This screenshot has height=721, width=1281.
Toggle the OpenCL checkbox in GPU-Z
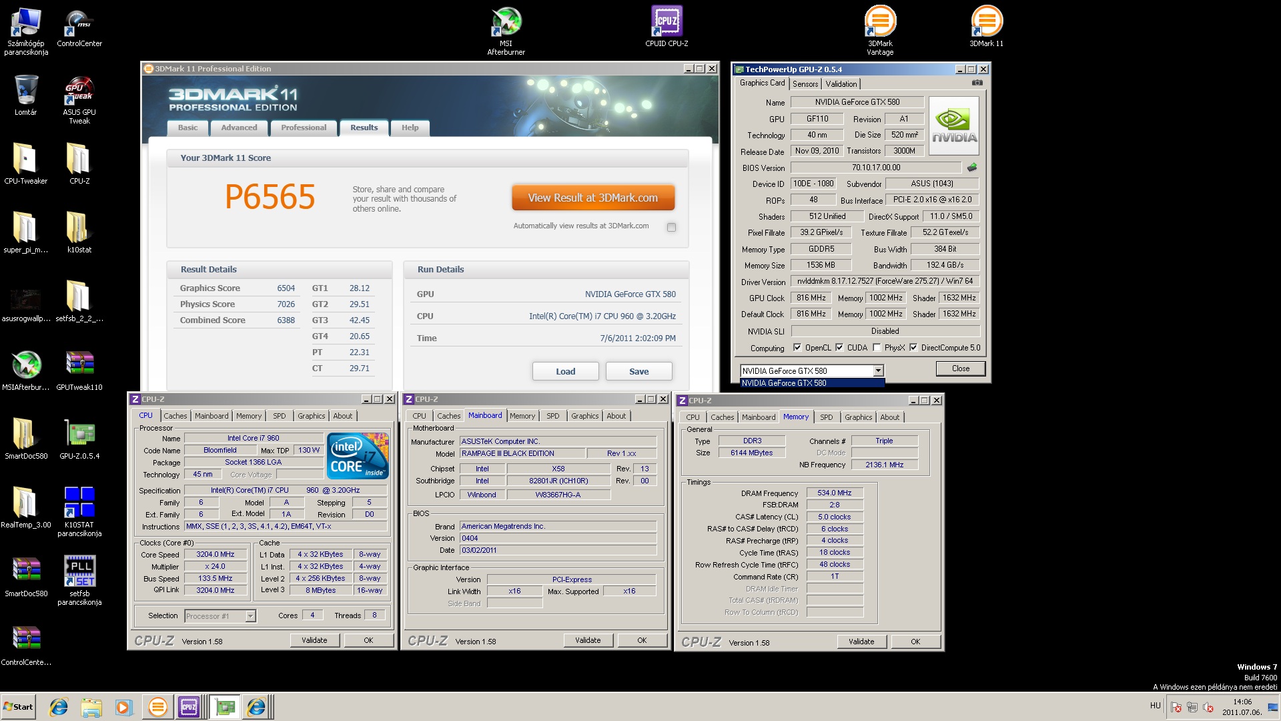(797, 348)
